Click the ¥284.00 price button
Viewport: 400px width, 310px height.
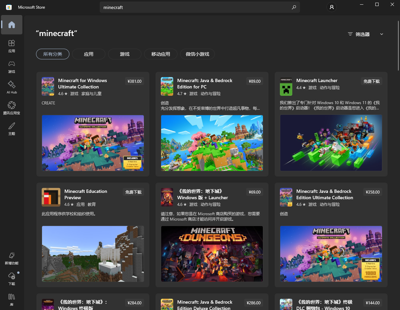coord(134,303)
